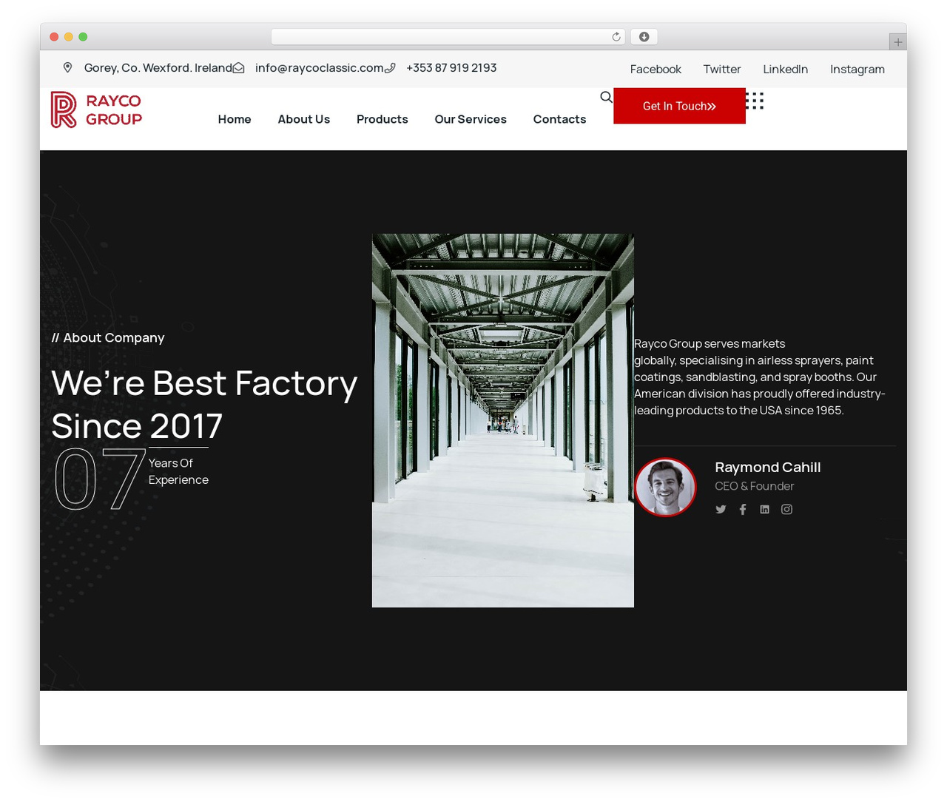Viewport: 947px width, 802px height.
Task: Open a new browser tab with plus
Action: click(x=897, y=42)
